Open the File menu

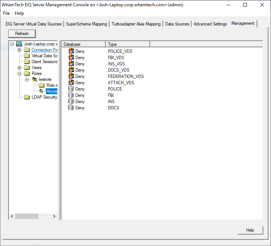point(6,13)
